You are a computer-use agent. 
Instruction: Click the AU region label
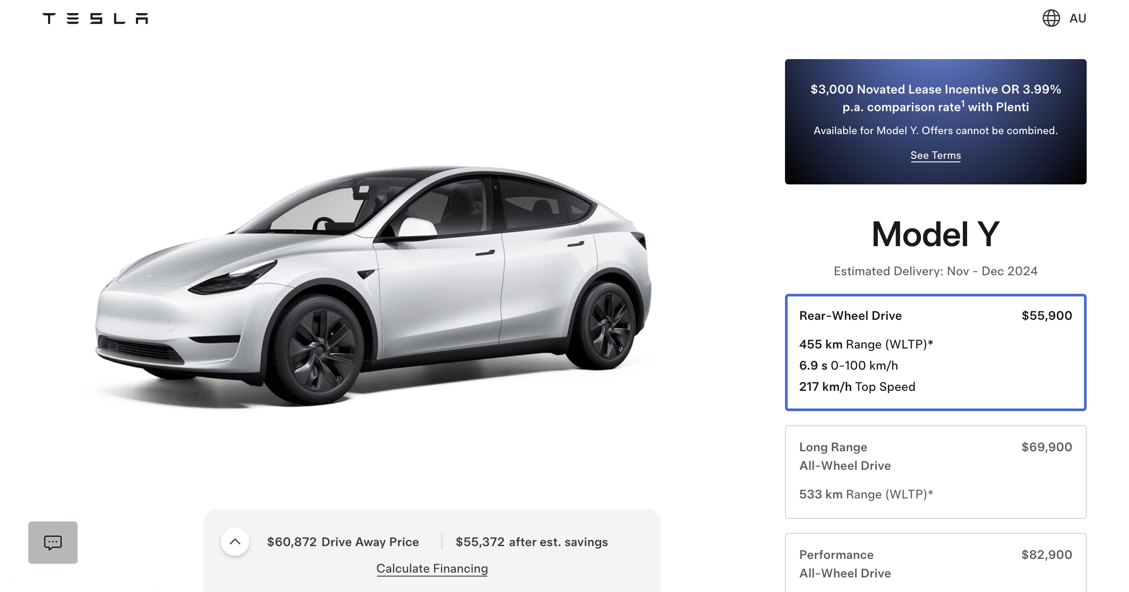point(1078,19)
